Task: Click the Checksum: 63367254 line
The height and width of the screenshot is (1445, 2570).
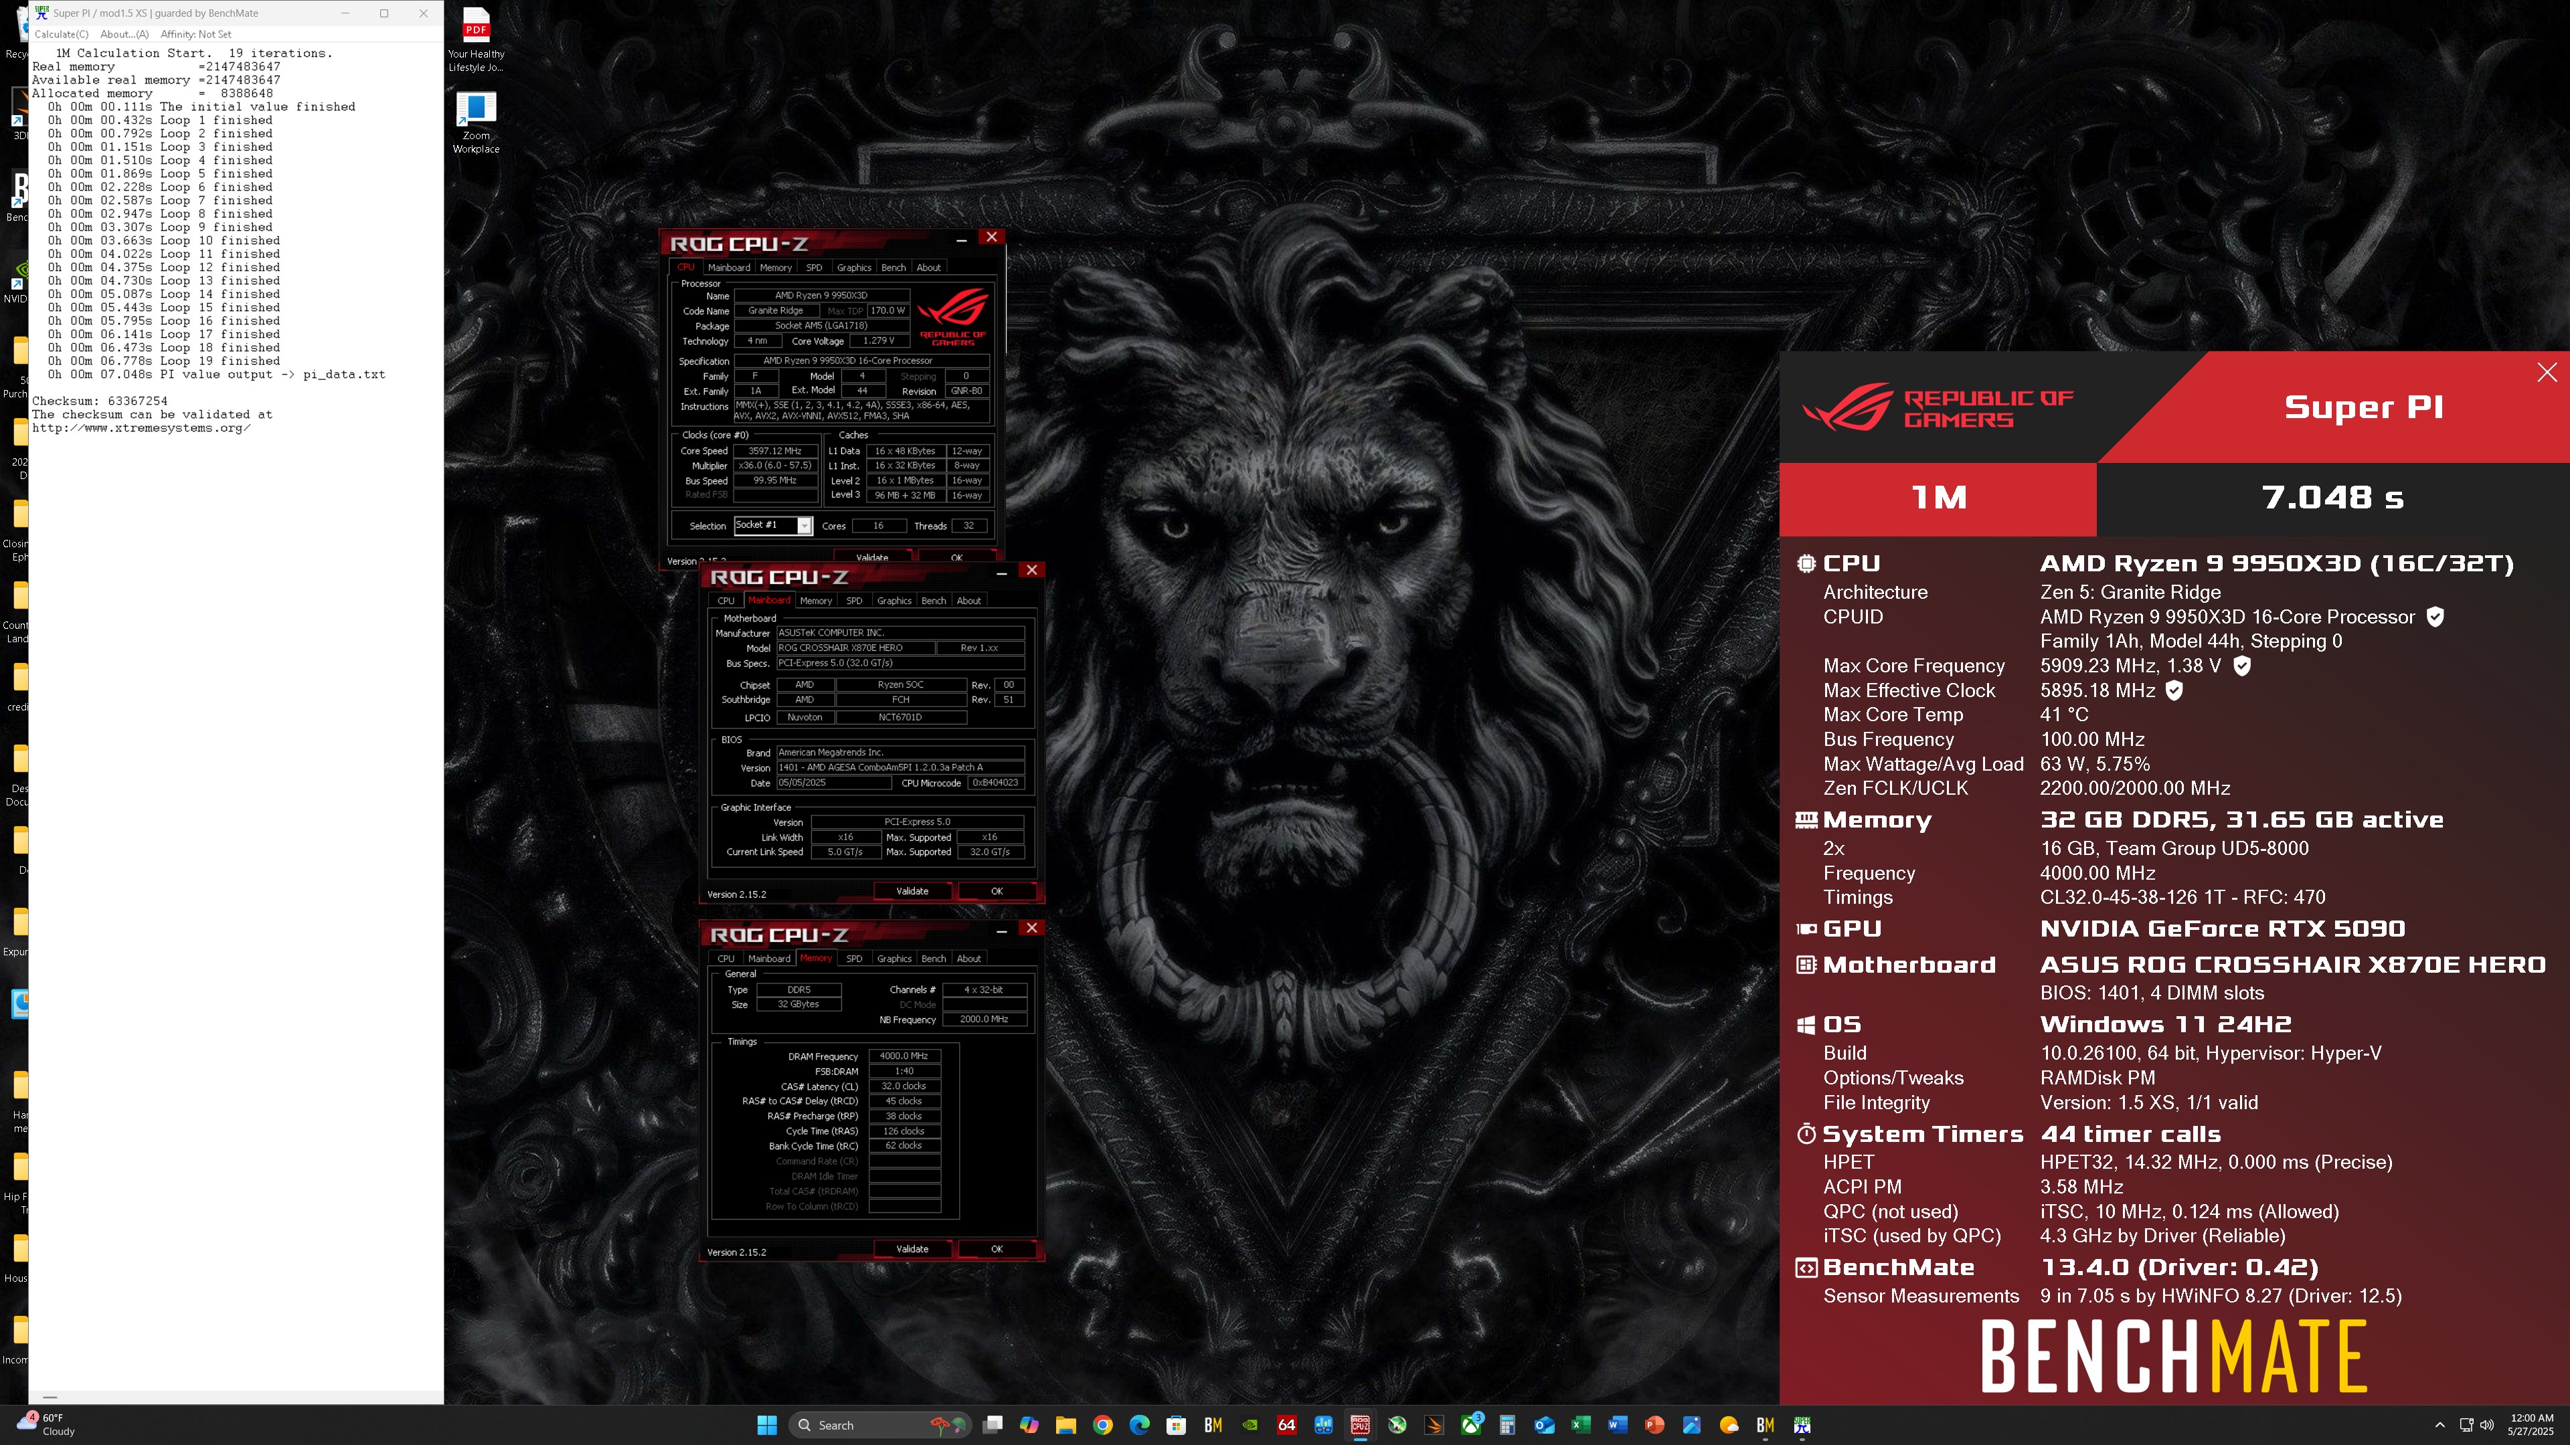Action: [100, 401]
